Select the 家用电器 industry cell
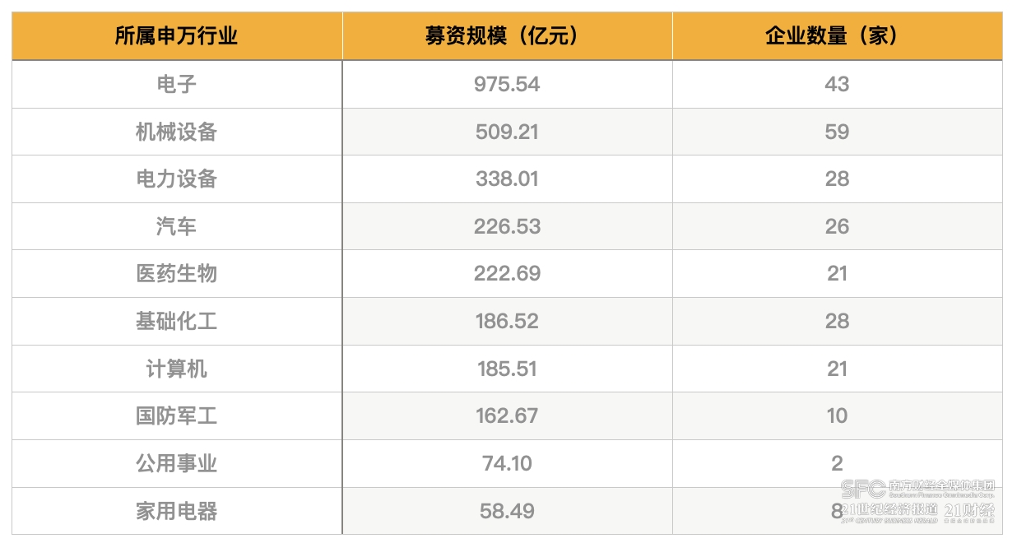 tap(177, 511)
